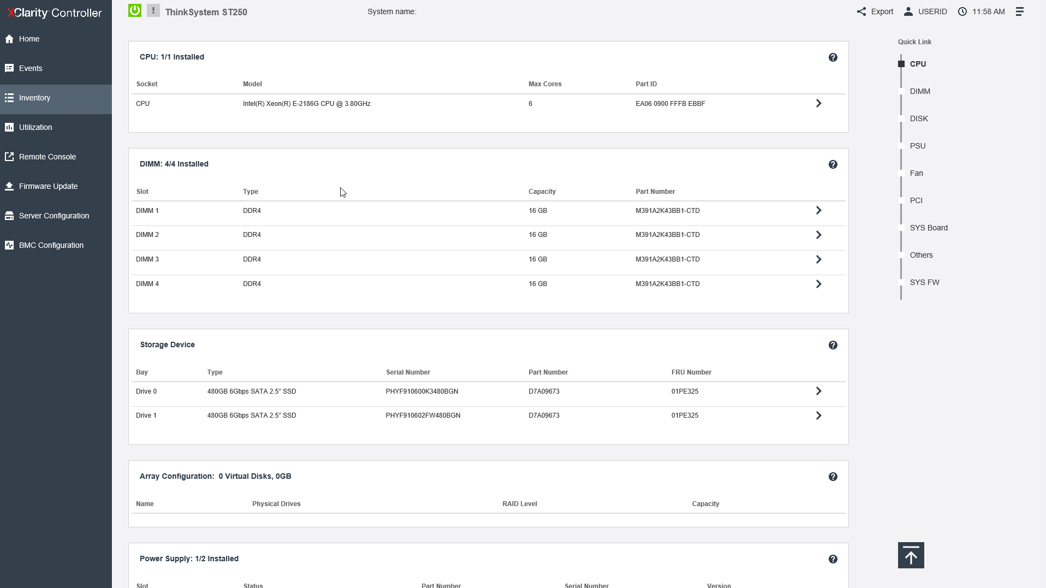This screenshot has height=588, width=1046.
Task: Click the Firmware Update upload icon
Action: tap(9, 186)
